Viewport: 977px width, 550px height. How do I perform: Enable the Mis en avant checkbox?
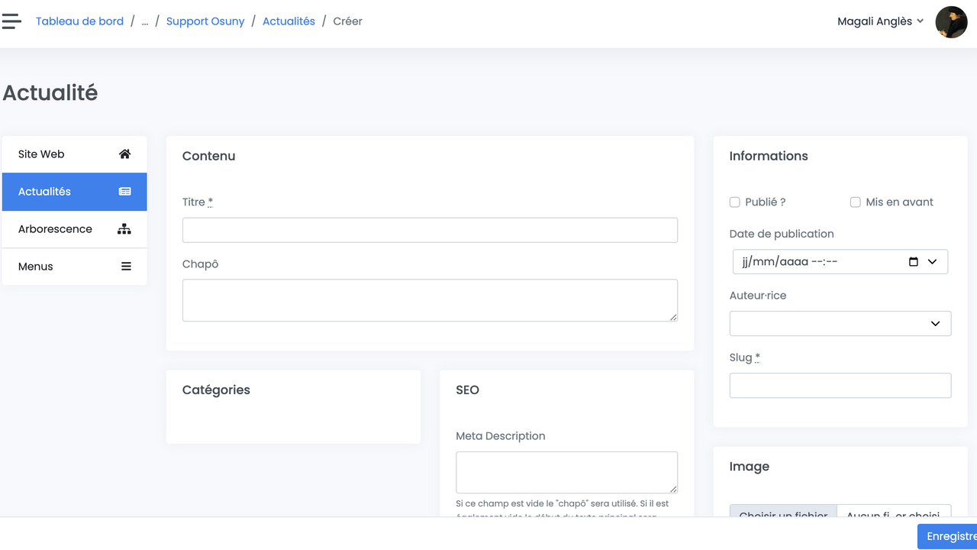click(856, 202)
